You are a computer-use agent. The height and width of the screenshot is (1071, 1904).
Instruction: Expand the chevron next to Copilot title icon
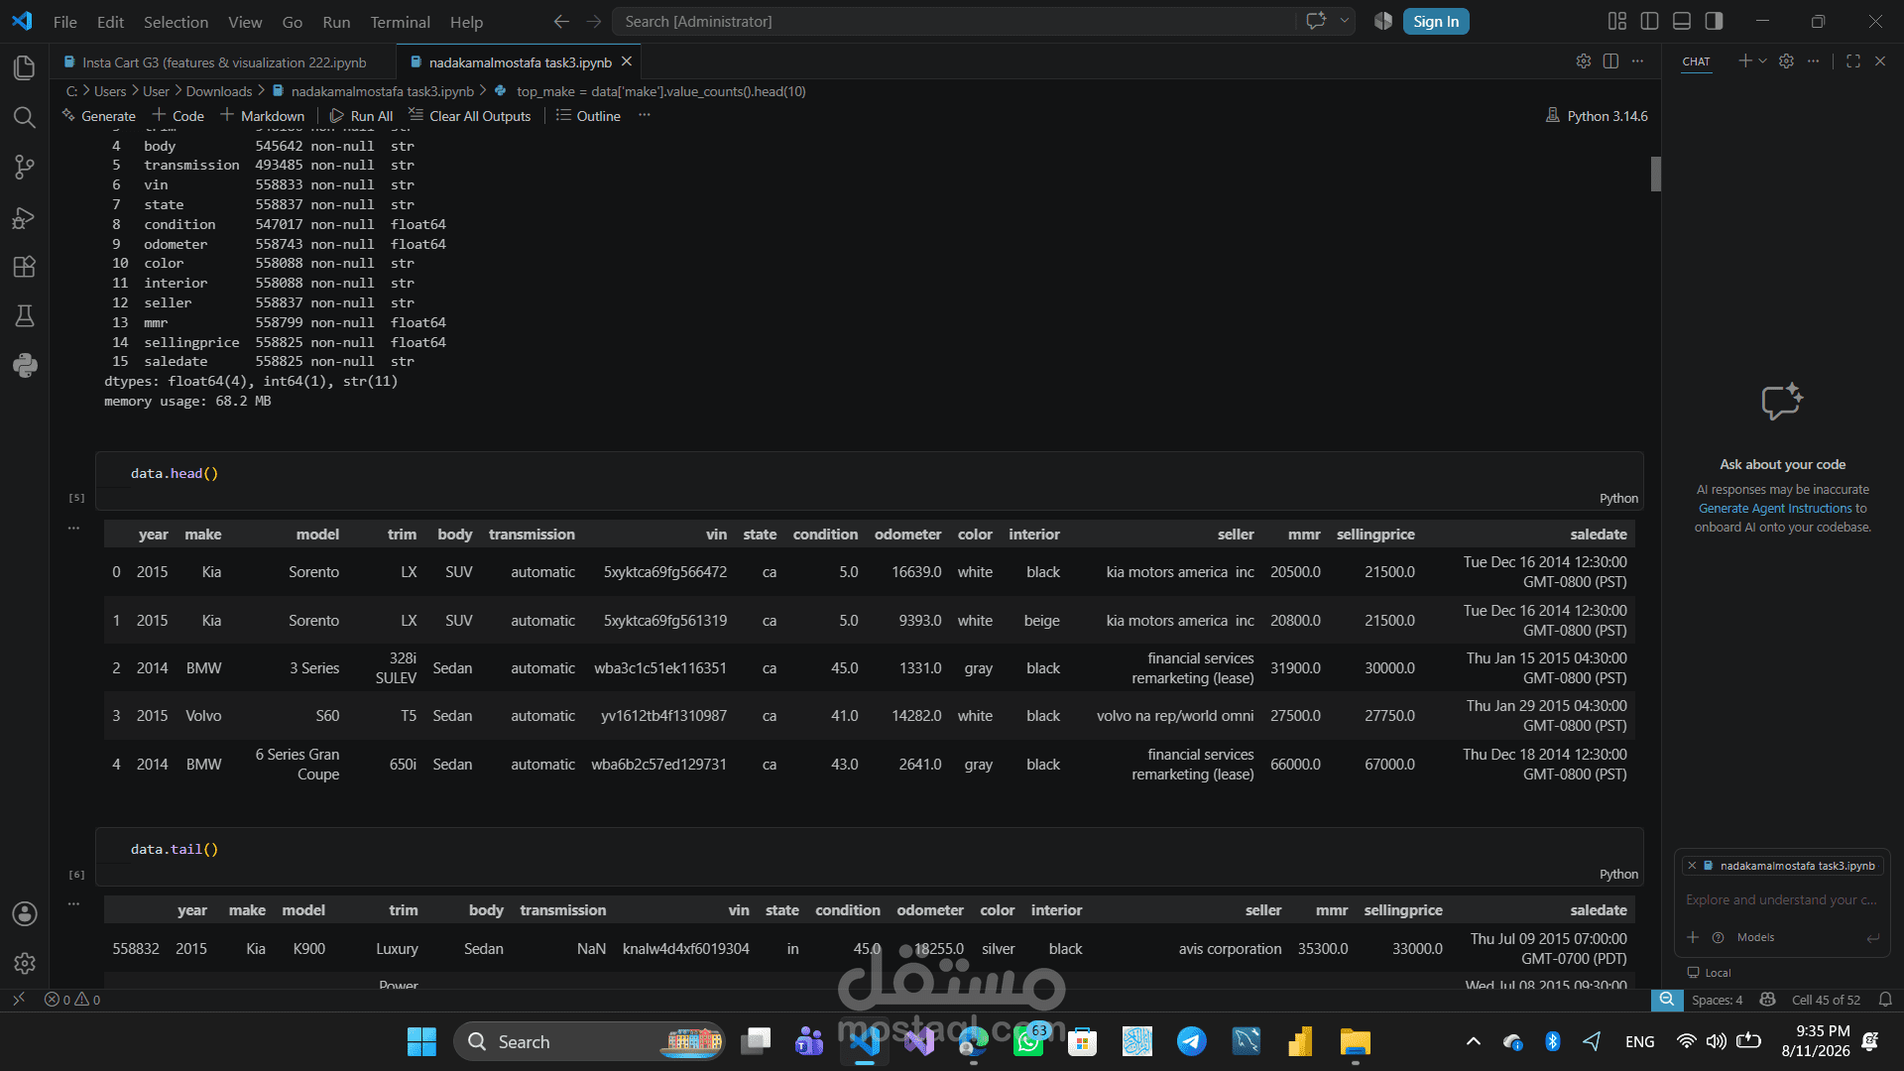click(1345, 21)
